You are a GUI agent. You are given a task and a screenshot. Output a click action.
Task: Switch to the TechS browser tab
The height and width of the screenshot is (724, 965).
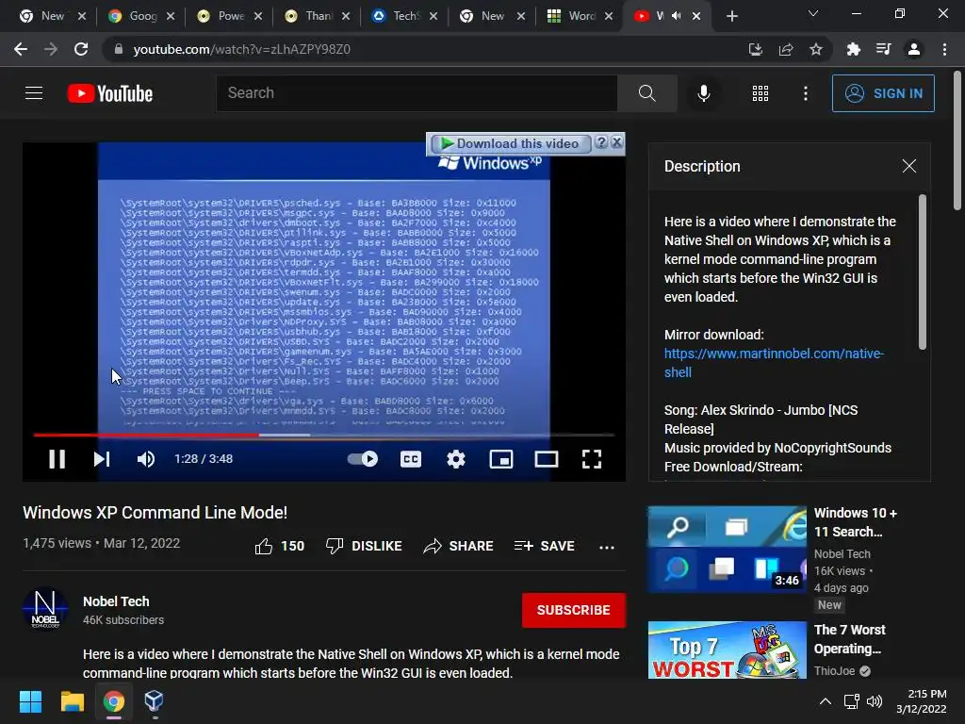(404, 16)
